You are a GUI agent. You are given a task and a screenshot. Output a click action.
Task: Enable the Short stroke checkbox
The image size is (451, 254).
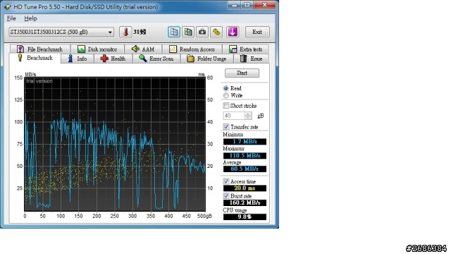click(226, 106)
